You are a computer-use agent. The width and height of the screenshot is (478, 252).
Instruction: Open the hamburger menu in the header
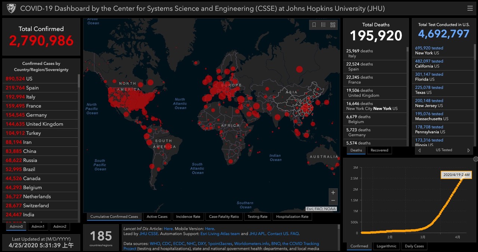(x=470, y=8)
